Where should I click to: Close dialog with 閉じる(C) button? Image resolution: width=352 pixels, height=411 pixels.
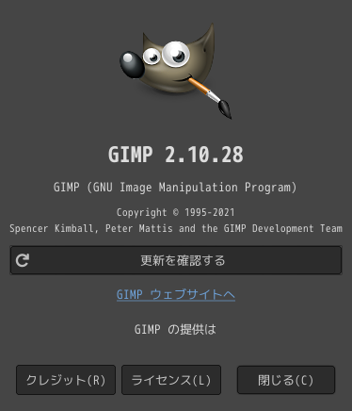coord(286,380)
